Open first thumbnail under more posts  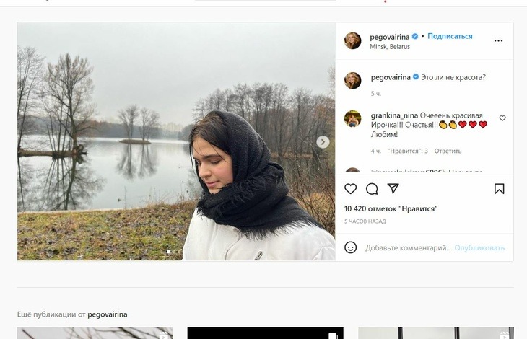(x=95, y=333)
